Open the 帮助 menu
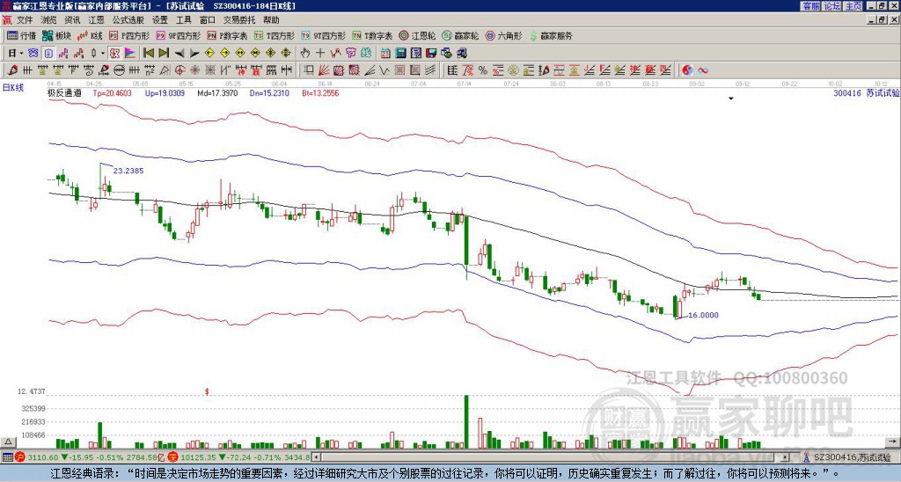901x482 pixels. [x=271, y=20]
